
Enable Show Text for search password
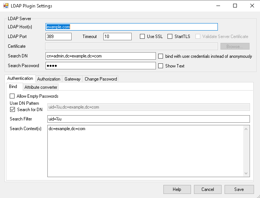[x=161, y=66]
